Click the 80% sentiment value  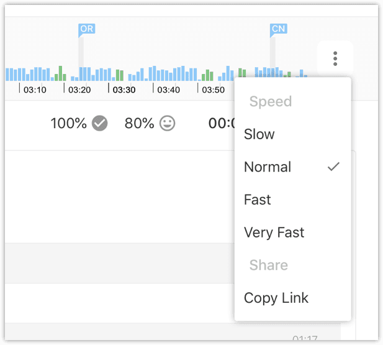point(139,123)
